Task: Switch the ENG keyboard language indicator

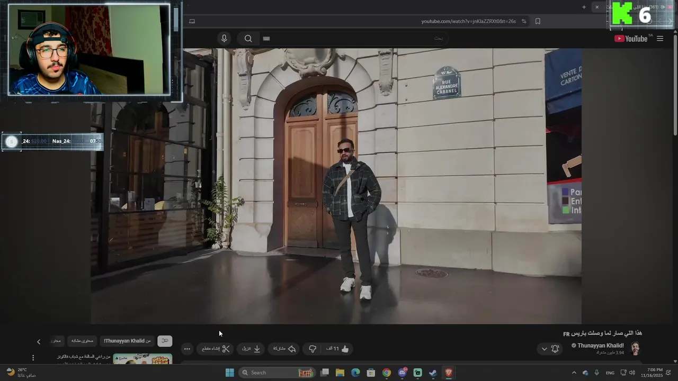Action: pos(610,373)
